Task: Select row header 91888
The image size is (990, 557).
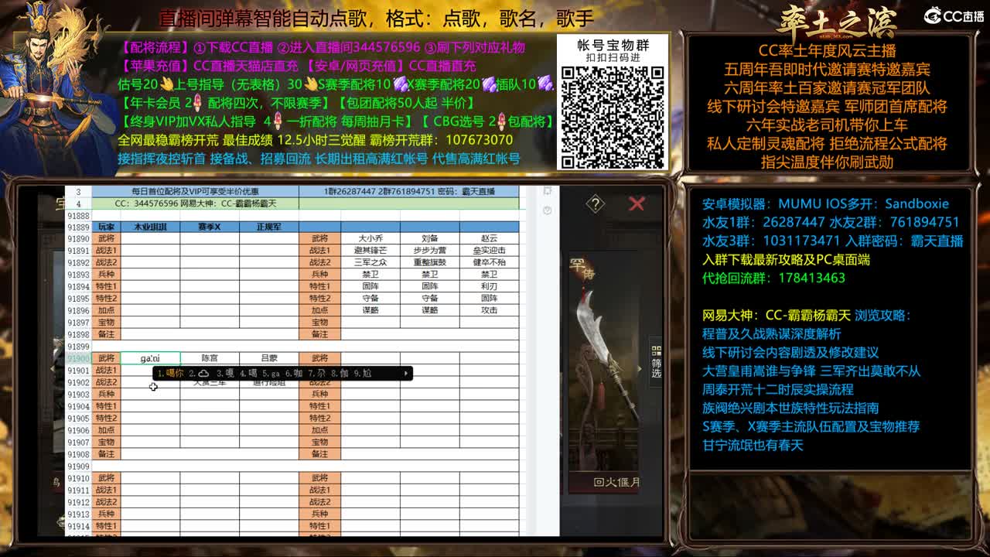Action: [78, 216]
